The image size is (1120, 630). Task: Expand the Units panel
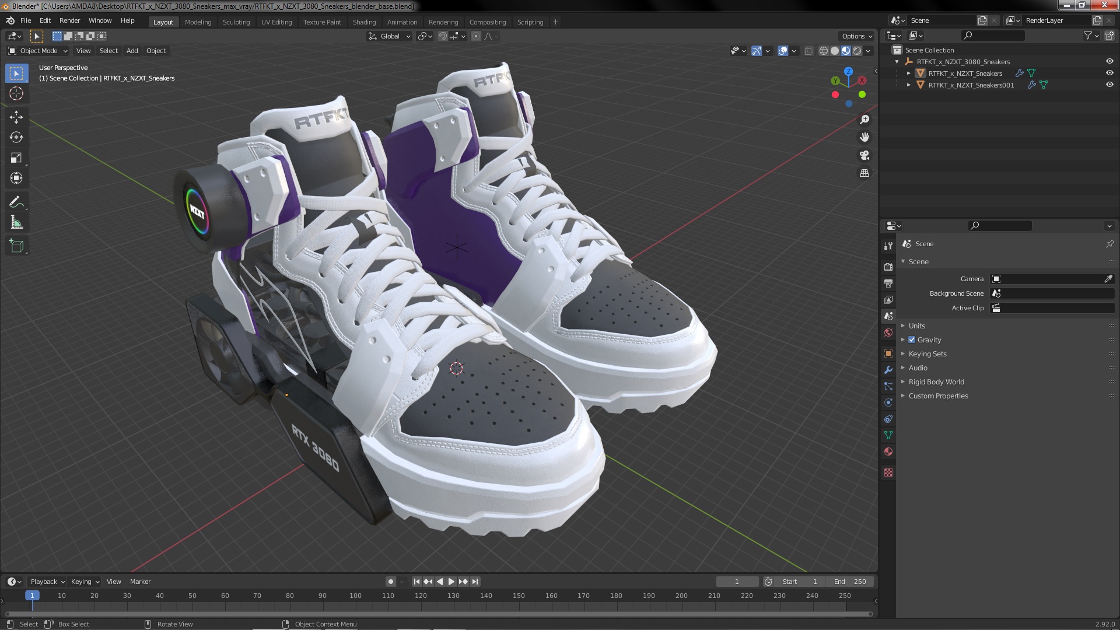coord(916,325)
